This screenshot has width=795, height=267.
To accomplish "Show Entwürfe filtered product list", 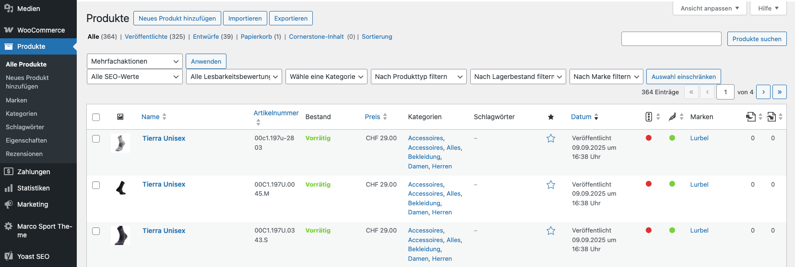I will [x=206, y=37].
